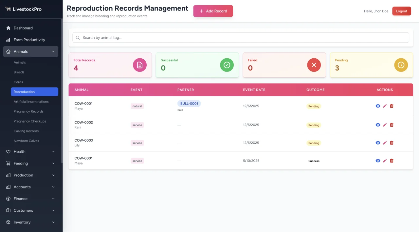
Task: Delete the COW-0001 natural event record
Action: click(x=392, y=106)
